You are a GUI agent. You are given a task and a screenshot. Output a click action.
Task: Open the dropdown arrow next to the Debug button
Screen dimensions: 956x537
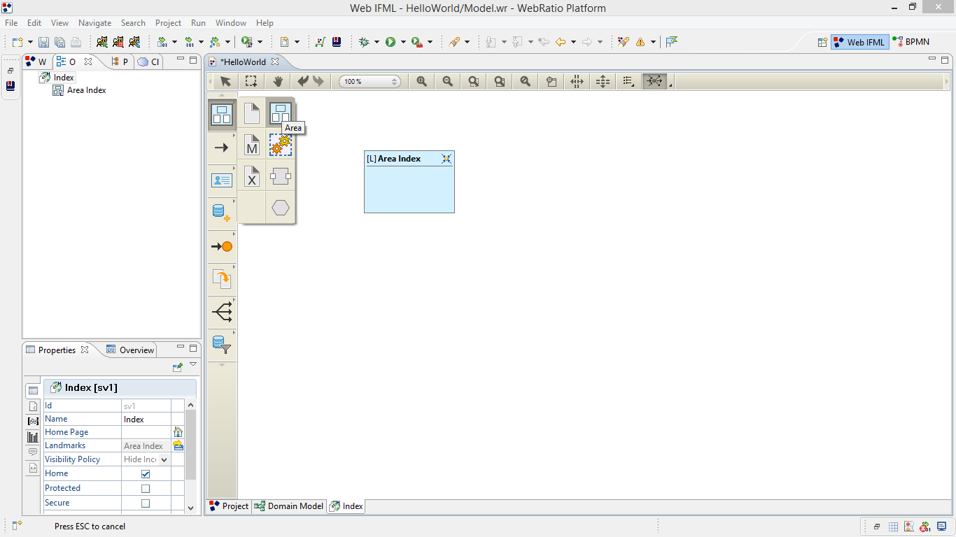tap(377, 42)
